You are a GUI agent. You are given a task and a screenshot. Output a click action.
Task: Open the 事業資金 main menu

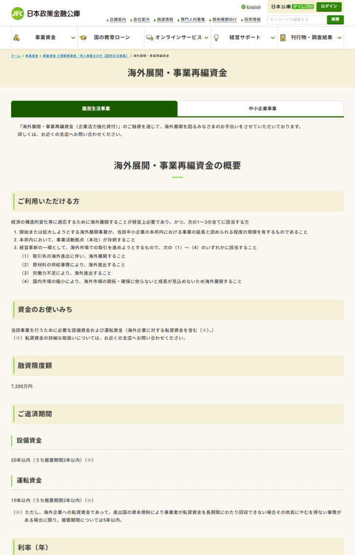(x=44, y=38)
